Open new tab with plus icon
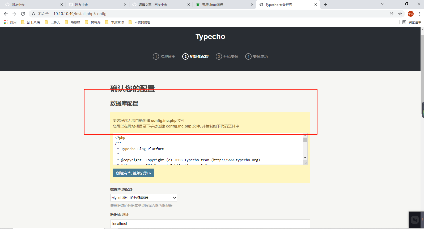Image resolution: width=424 pixels, height=229 pixels. [326, 5]
